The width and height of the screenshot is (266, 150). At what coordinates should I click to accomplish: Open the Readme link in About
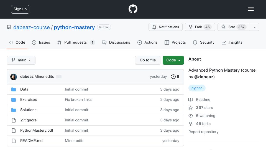pyautogui.click(x=199, y=99)
